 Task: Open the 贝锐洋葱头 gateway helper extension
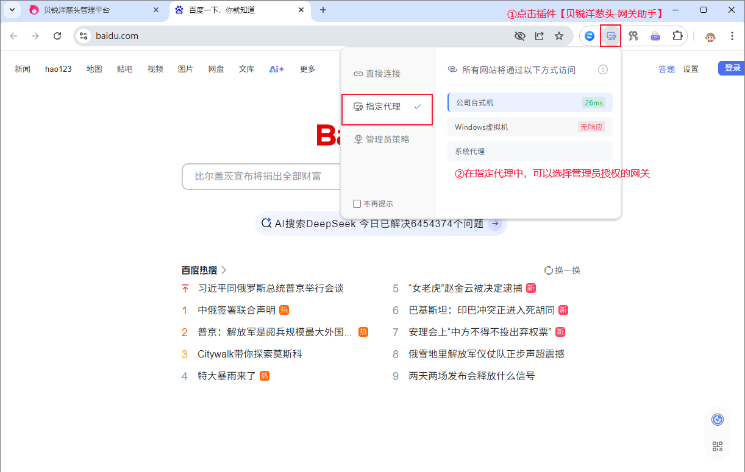click(x=610, y=36)
